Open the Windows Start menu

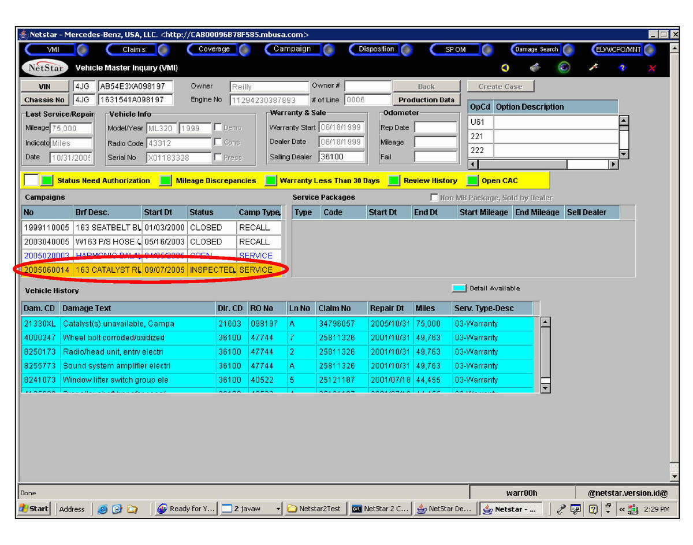click(34, 509)
